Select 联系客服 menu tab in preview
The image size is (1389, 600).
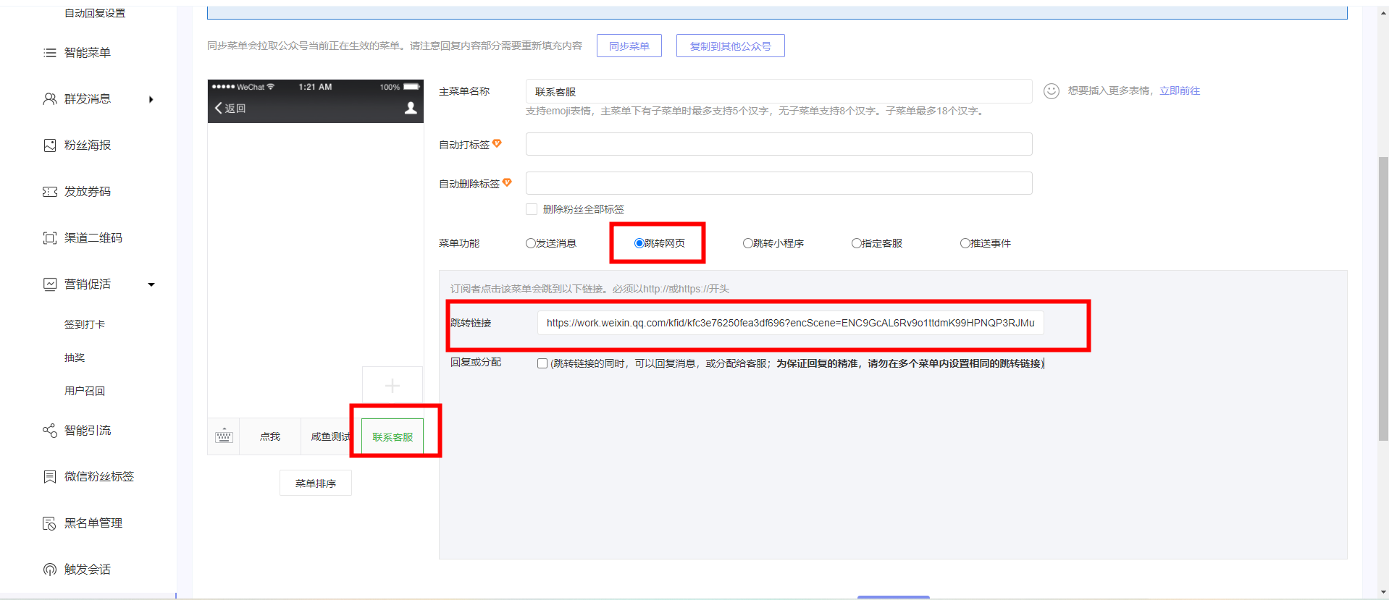point(393,436)
